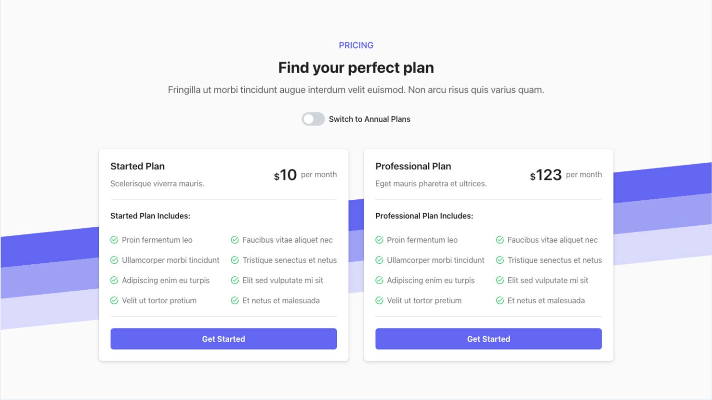Click the Started Plan card title
Image resolution: width=712 pixels, height=400 pixels.
pyautogui.click(x=137, y=166)
